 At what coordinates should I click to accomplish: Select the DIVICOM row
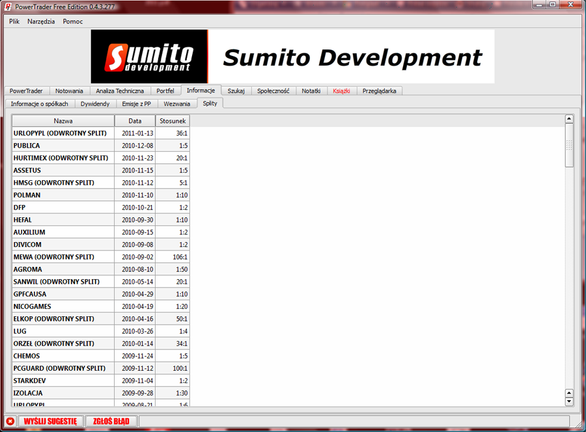tap(101, 245)
